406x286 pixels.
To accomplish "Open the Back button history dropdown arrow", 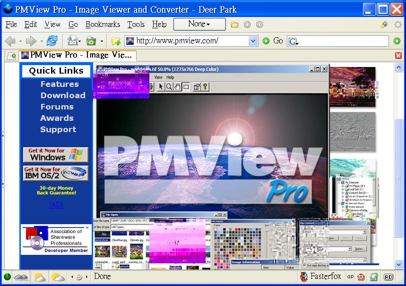I will click(20, 41).
